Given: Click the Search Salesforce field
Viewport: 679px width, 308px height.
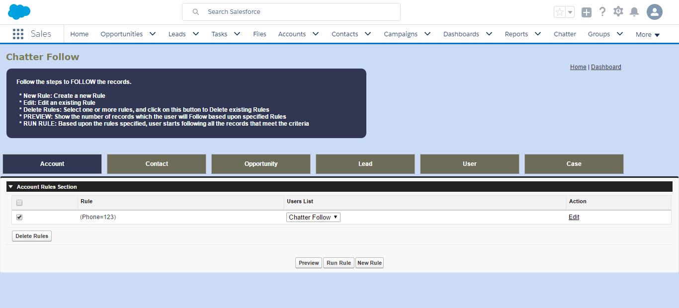Looking at the screenshot, I should pyautogui.click(x=298, y=12).
